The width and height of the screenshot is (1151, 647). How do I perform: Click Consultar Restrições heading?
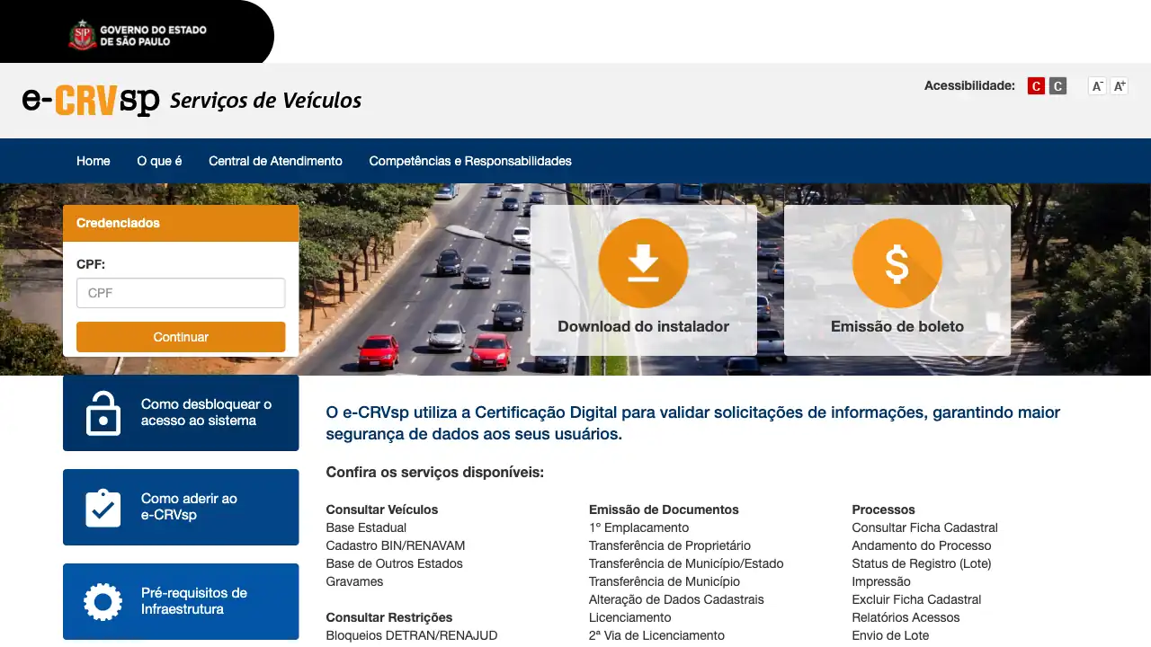389,617
